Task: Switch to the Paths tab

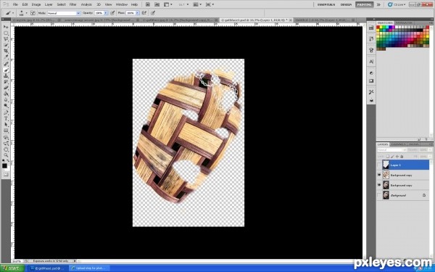Action: [413, 144]
